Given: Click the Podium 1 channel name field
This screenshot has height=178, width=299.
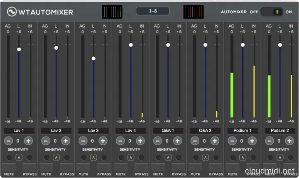Looking at the screenshot, I should [243, 131].
